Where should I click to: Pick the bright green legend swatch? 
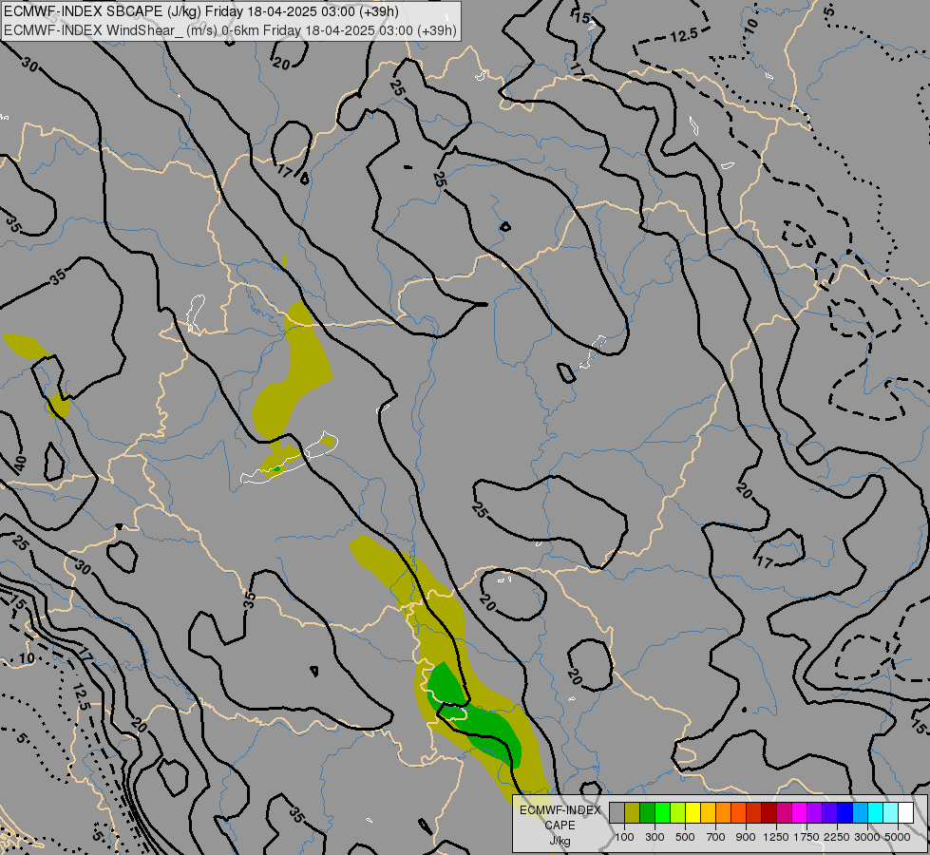(x=662, y=813)
